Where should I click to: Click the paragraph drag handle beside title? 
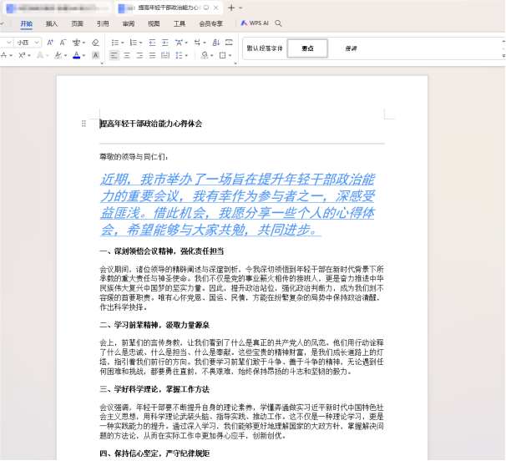tap(83, 124)
